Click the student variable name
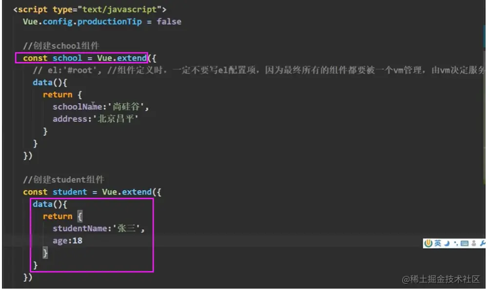 pyautogui.click(x=70, y=192)
